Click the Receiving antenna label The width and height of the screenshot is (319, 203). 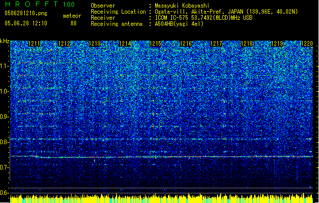click(x=117, y=24)
